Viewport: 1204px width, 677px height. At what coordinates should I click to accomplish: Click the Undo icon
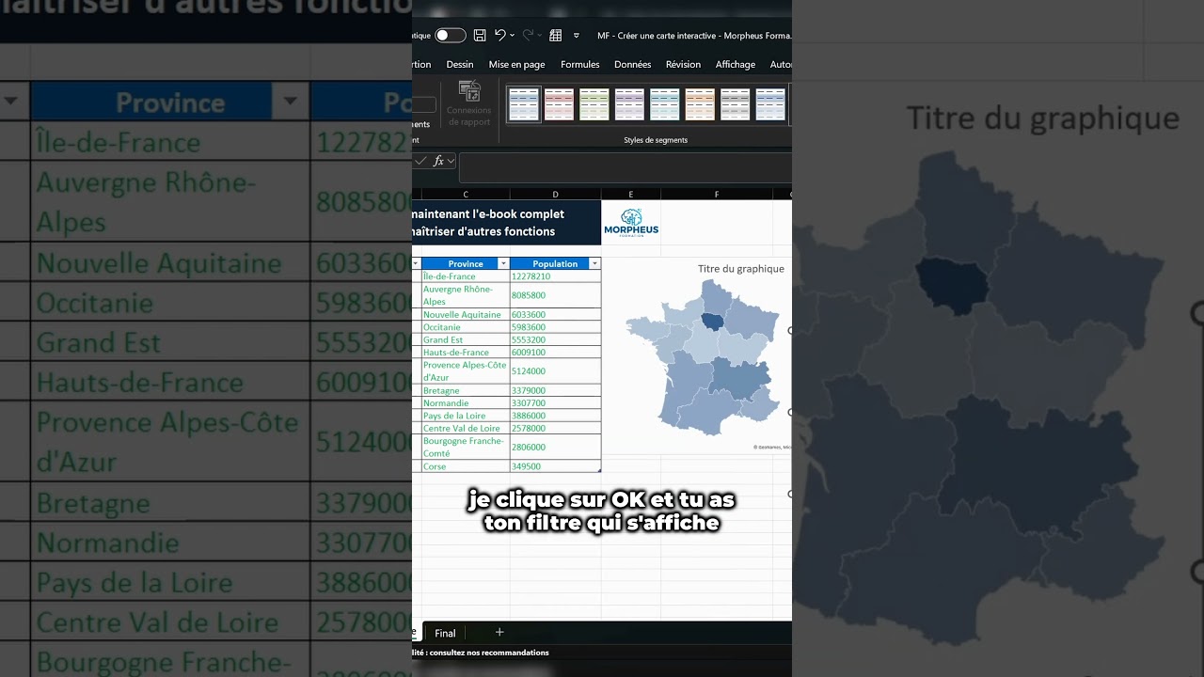(x=500, y=34)
